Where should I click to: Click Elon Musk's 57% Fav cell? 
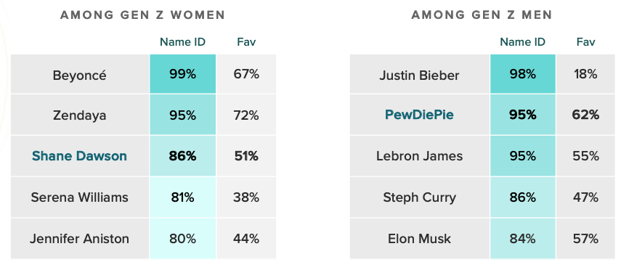(585, 239)
